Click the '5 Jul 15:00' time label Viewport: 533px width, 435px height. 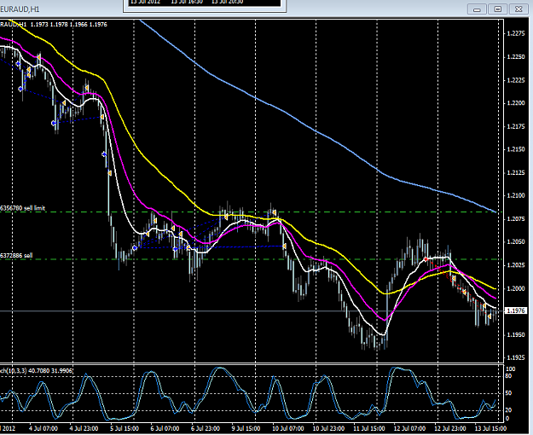click(x=125, y=428)
